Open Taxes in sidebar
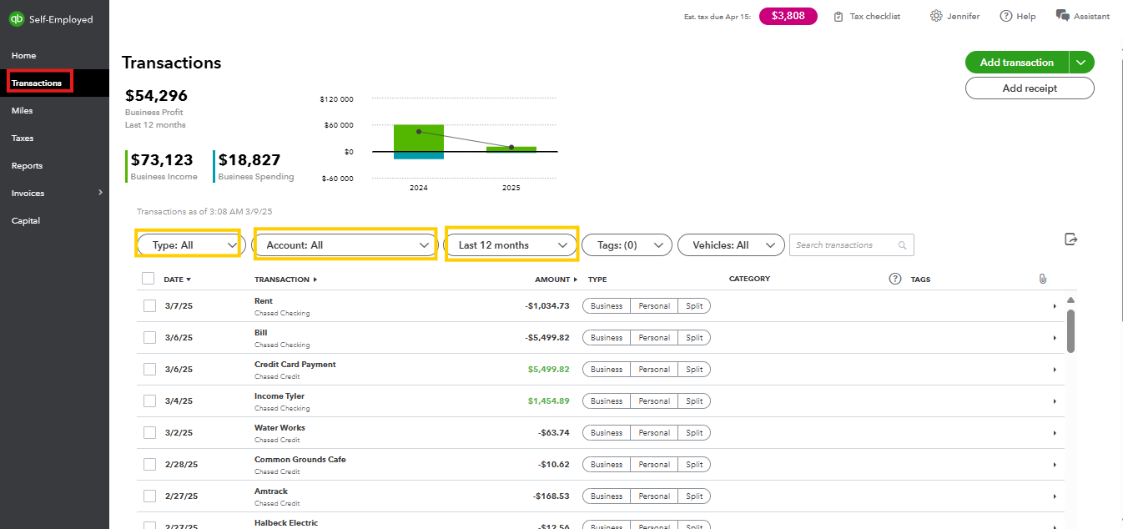Screen dimensions: 1123x529 click(x=23, y=139)
